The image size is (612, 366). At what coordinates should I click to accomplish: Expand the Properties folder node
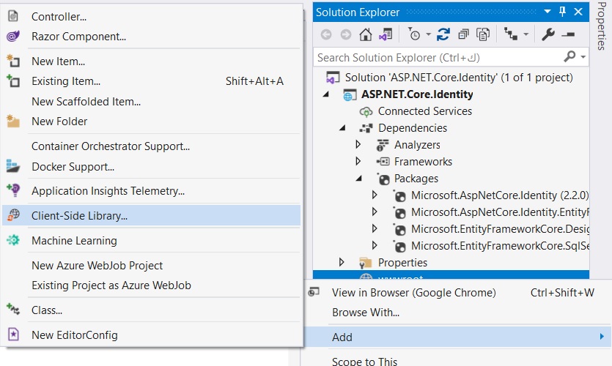click(x=342, y=262)
